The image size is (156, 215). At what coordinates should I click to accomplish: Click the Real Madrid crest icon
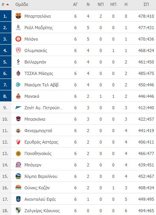pos(18,28)
